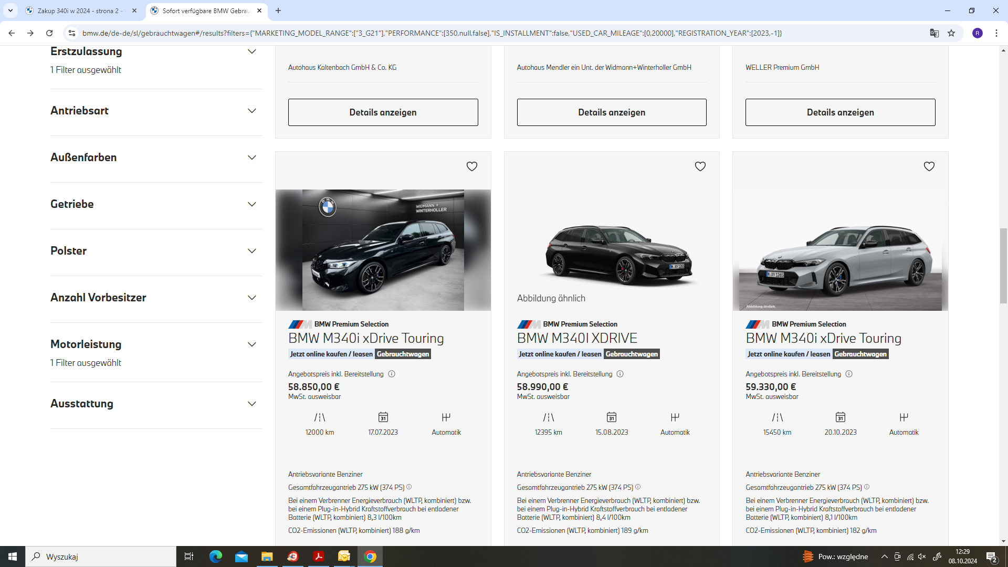Open price info icon for 58.850,00 € offer
This screenshot has width=1008, height=567.
pyautogui.click(x=392, y=374)
